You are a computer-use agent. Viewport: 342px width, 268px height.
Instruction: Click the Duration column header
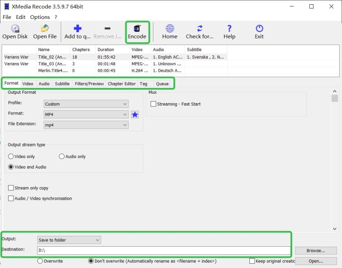click(112, 50)
